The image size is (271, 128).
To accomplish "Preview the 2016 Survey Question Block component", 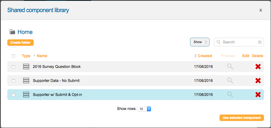I will (x=230, y=67).
